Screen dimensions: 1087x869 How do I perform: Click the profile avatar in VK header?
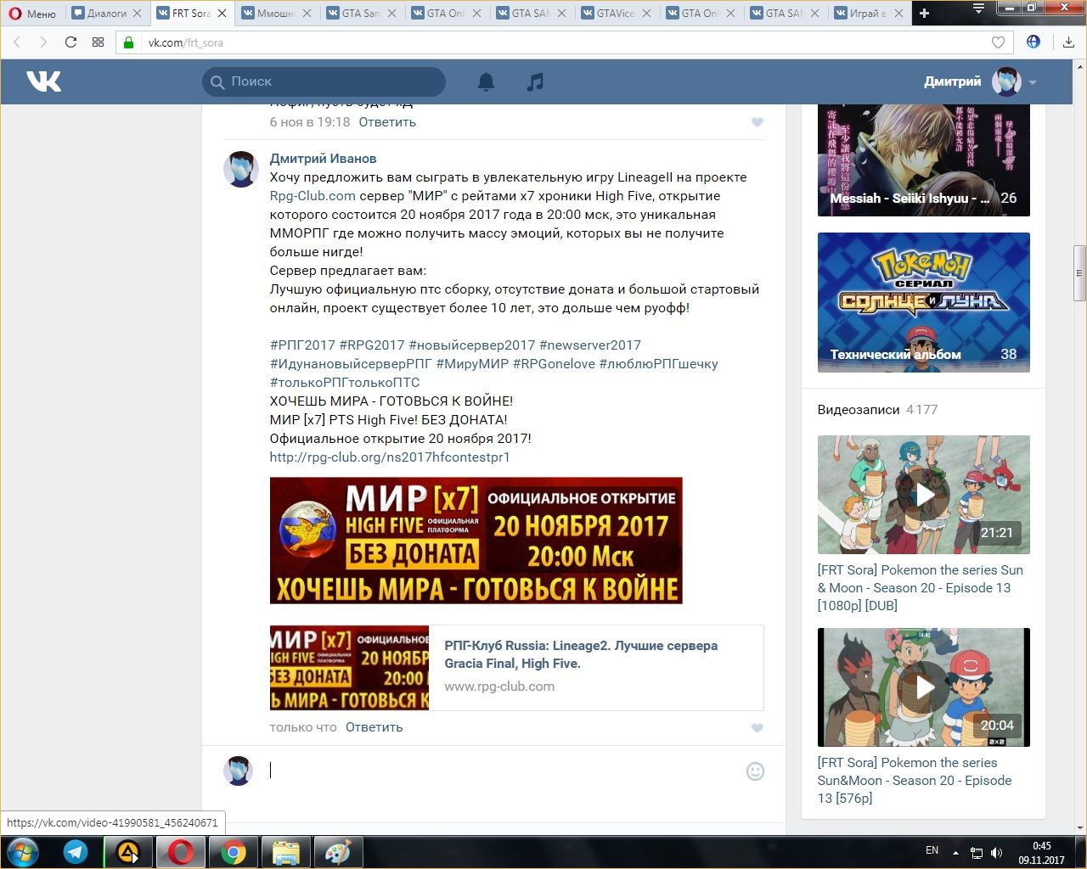pyautogui.click(x=1006, y=81)
